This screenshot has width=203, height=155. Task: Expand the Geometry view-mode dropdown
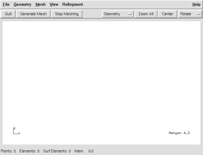[x=118, y=14]
